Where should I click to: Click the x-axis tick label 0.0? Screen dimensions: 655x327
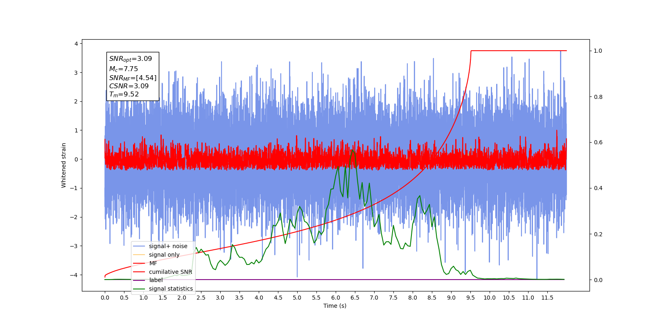105,298
